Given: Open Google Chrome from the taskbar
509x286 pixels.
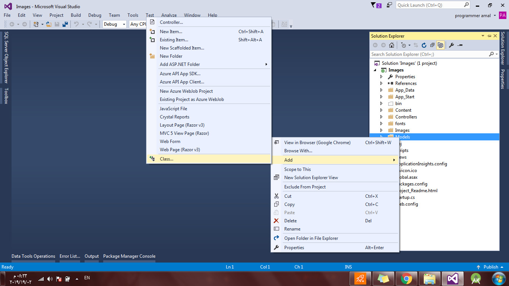Looking at the screenshot, I should pos(406,279).
